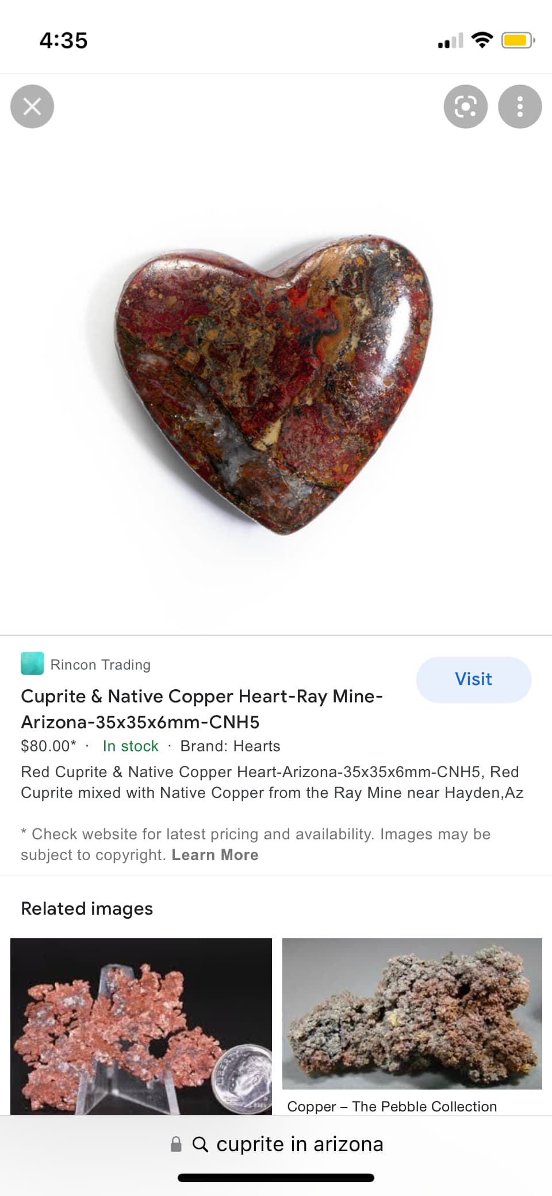Open the Cuprite & Native Copper Heart title

(x=202, y=709)
